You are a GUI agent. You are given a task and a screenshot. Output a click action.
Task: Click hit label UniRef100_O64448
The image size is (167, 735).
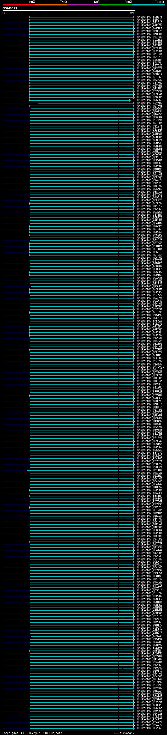150,347
